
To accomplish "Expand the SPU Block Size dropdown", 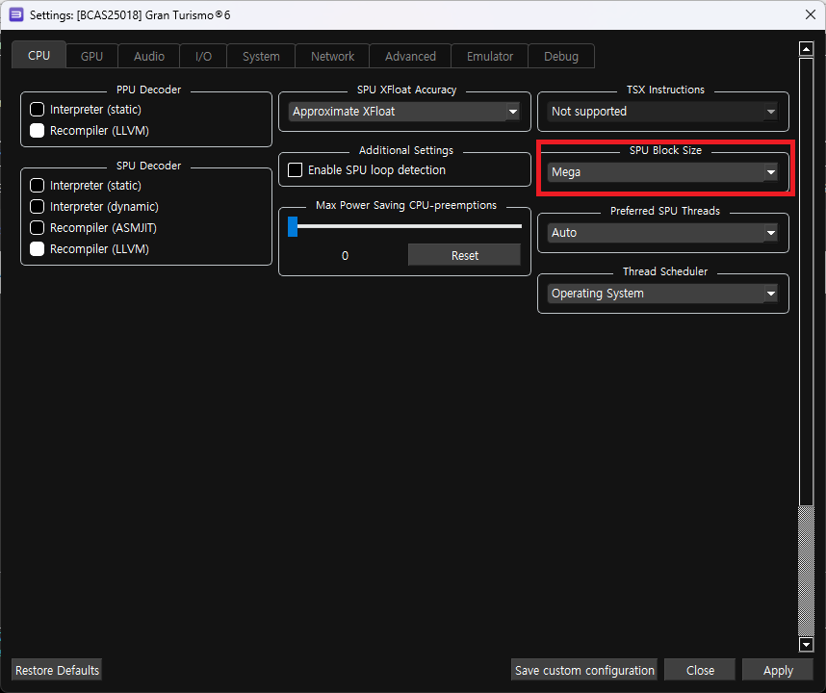I will 662,172.
